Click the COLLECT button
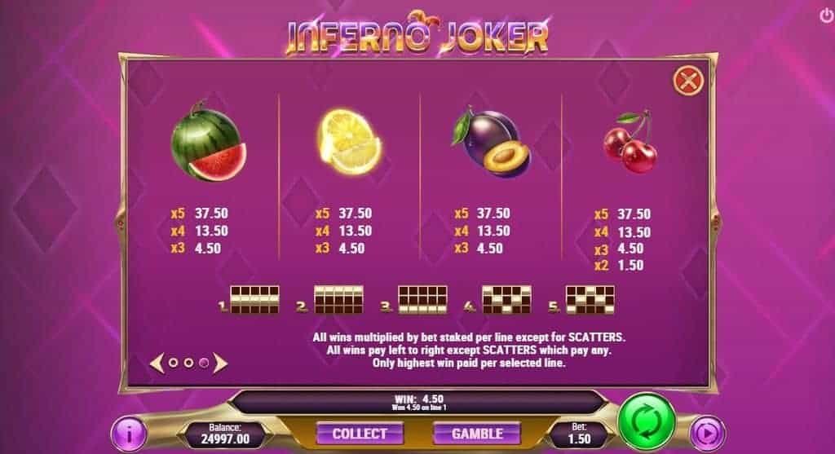The height and width of the screenshot is (454, 835). 360,434
